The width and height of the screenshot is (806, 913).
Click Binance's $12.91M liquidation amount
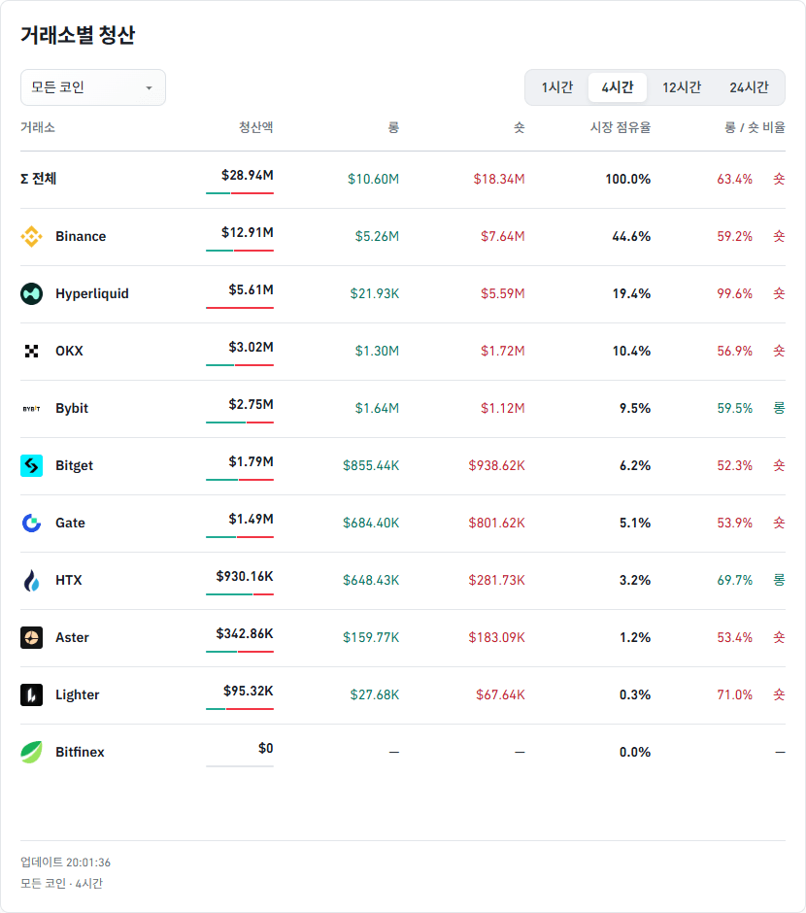248,232
